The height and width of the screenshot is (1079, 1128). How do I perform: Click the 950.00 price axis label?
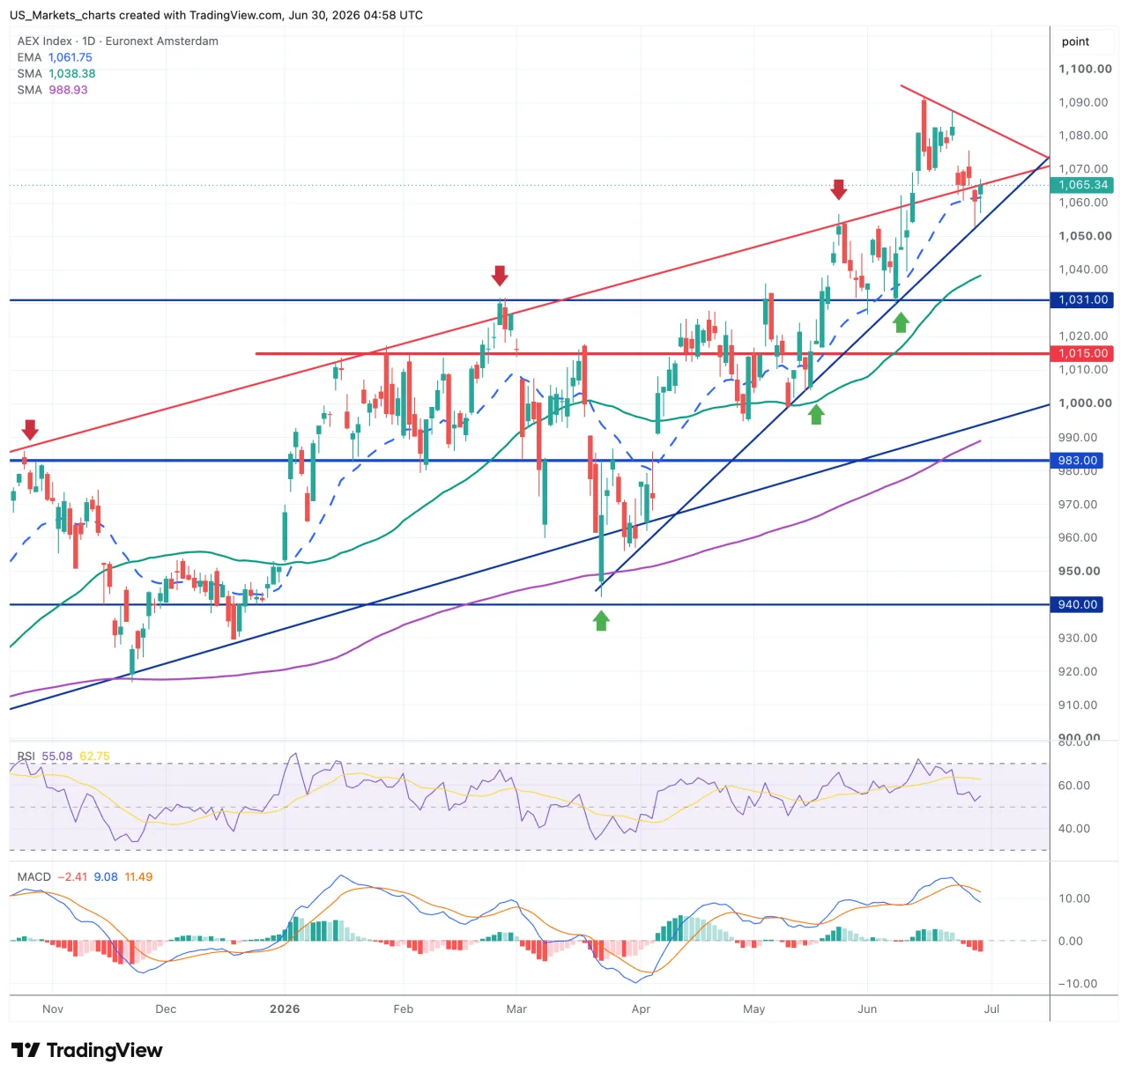(x=1080, y=571)
